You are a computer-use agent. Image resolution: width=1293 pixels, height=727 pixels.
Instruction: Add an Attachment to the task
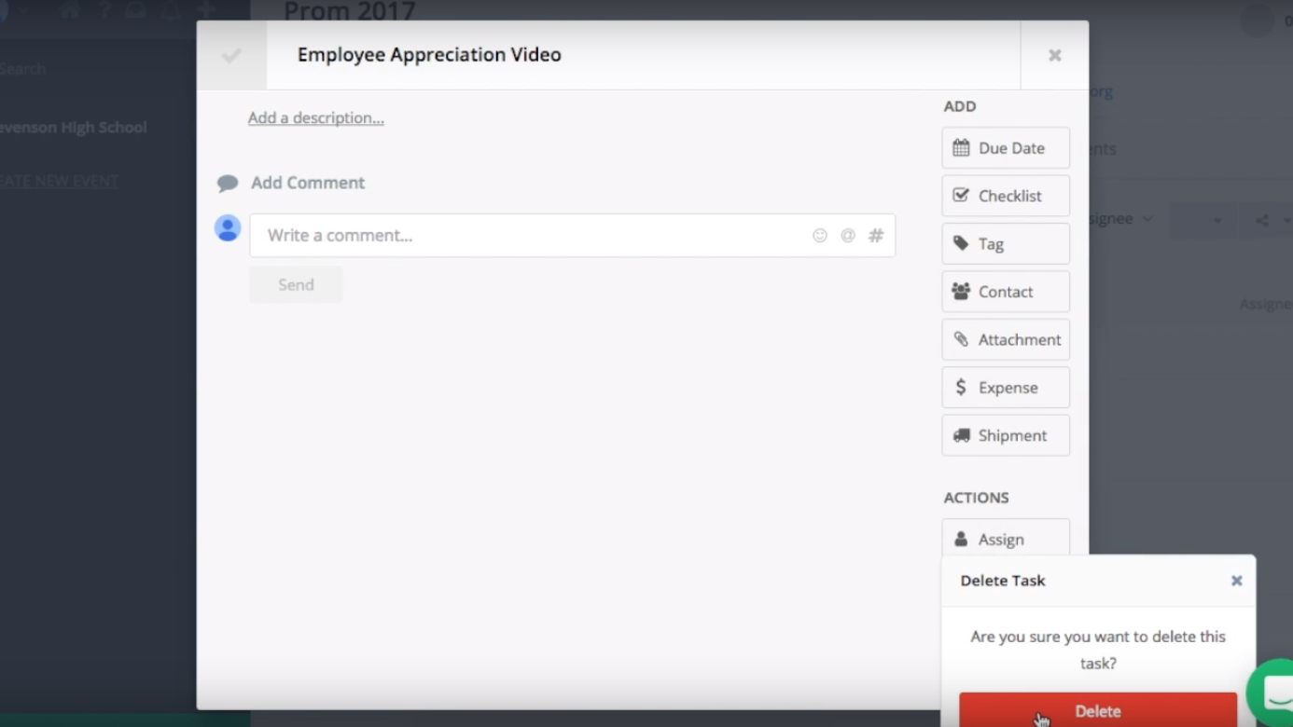tap(1005, 340)
